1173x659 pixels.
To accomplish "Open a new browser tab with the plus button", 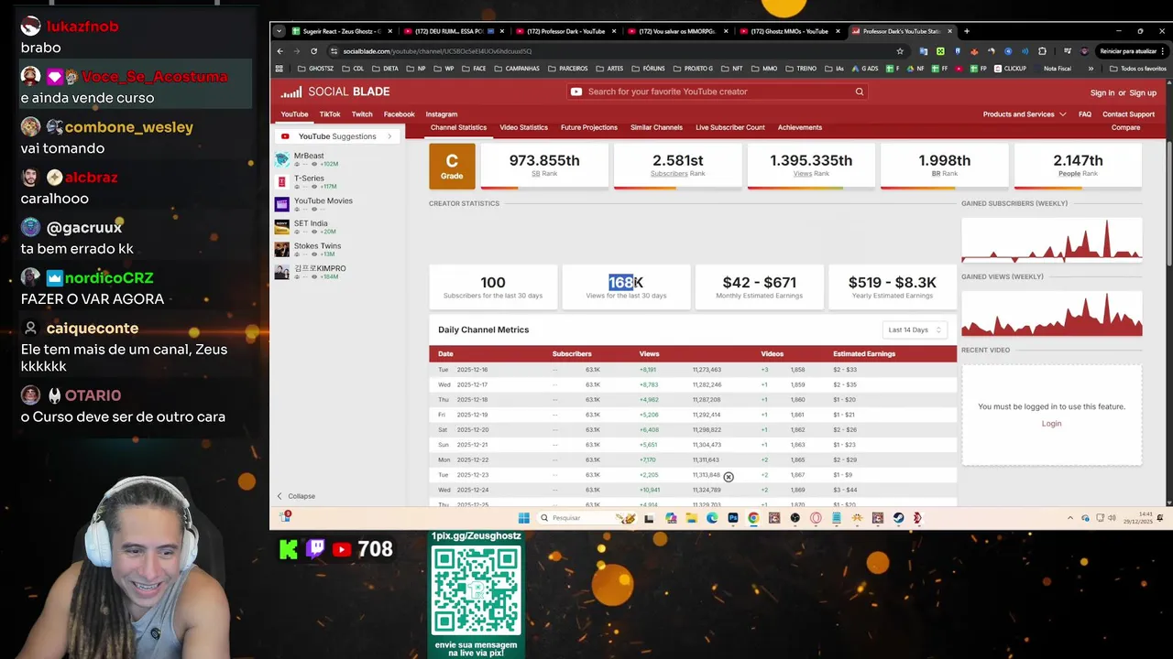I will point(967,31).
